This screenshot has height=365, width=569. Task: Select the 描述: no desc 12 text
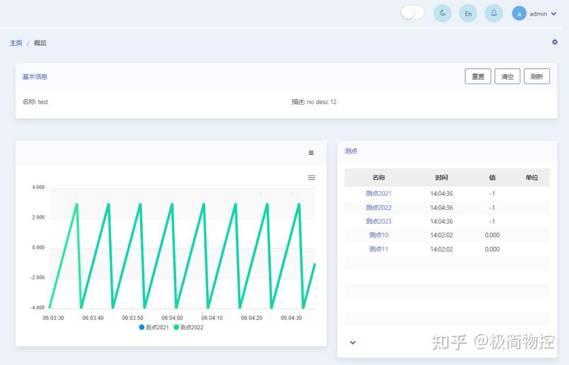point(314,102)
